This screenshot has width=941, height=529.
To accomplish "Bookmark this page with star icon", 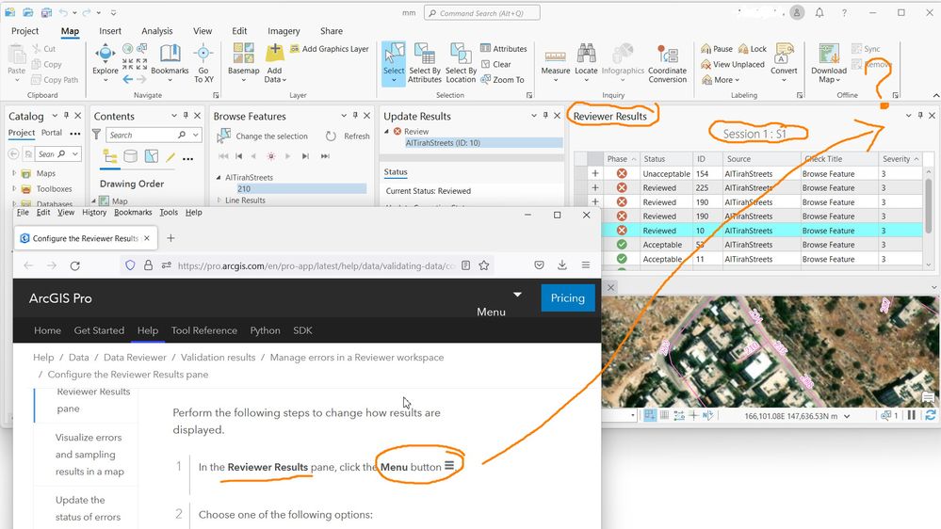I will pos(484,265).
